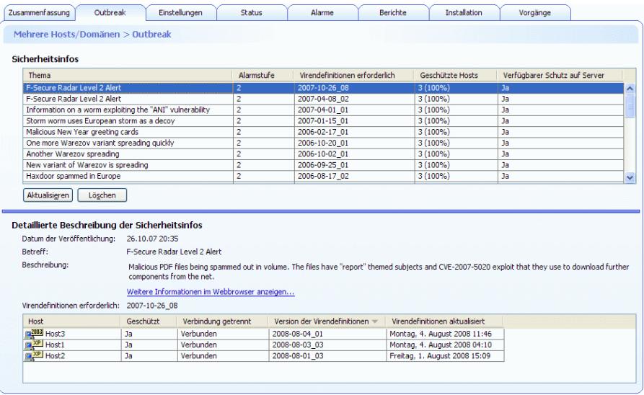The width and height of the screenshot is (644, 395).
Task: Sort by Geschützte Hosts column header
Action: [x=456, y=75]
